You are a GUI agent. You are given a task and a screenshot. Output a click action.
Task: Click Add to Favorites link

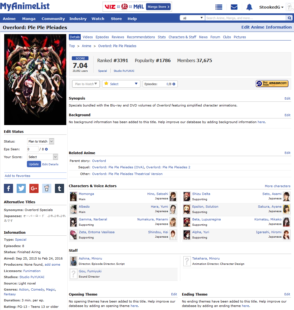[17, 176]
